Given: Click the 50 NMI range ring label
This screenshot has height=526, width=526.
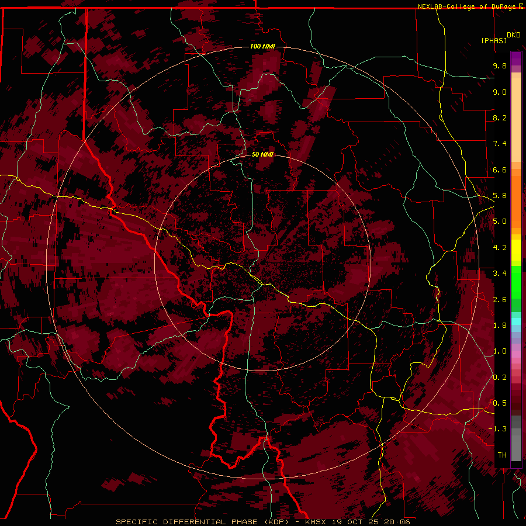Looking at the screenshot, I should click(262, 155).
